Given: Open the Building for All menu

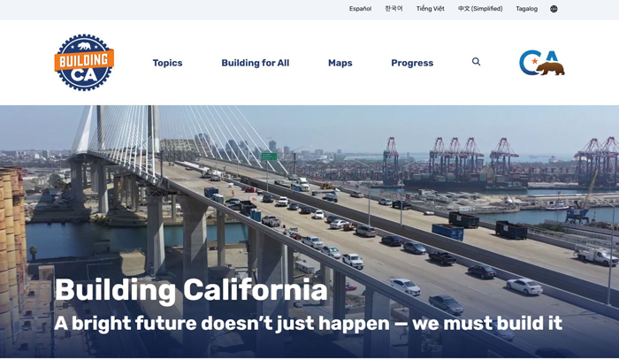Looking at the screenshot, I should (256, 63).
